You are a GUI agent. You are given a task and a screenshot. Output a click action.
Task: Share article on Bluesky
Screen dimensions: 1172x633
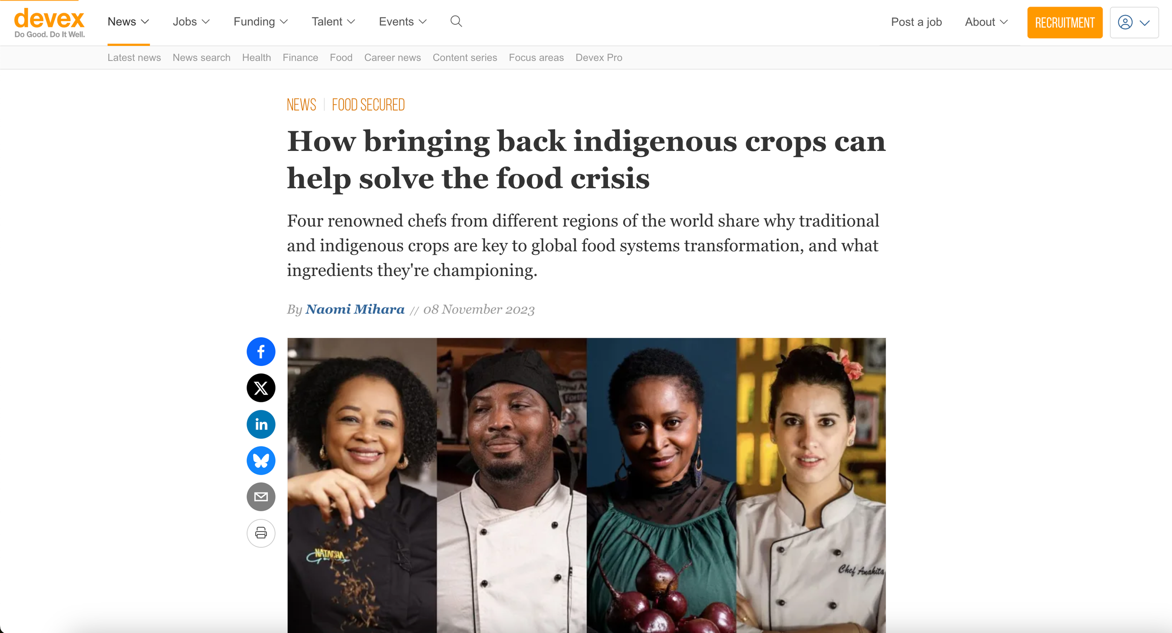pyautogui.click(x=261, y=461)
